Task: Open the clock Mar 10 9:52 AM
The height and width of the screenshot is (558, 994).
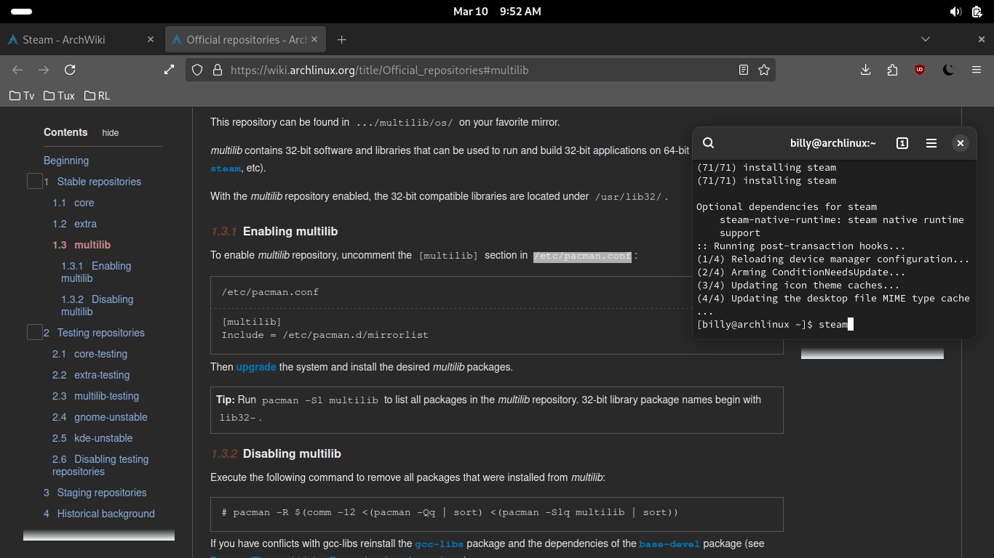Action: click(x=497, y=12)
